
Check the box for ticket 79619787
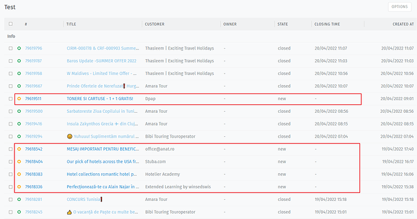click(x=11, y=61)
